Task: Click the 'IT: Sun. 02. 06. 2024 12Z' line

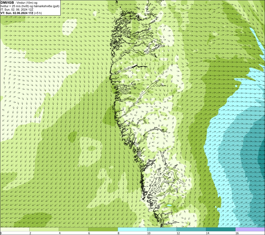Action: (17, 10)
